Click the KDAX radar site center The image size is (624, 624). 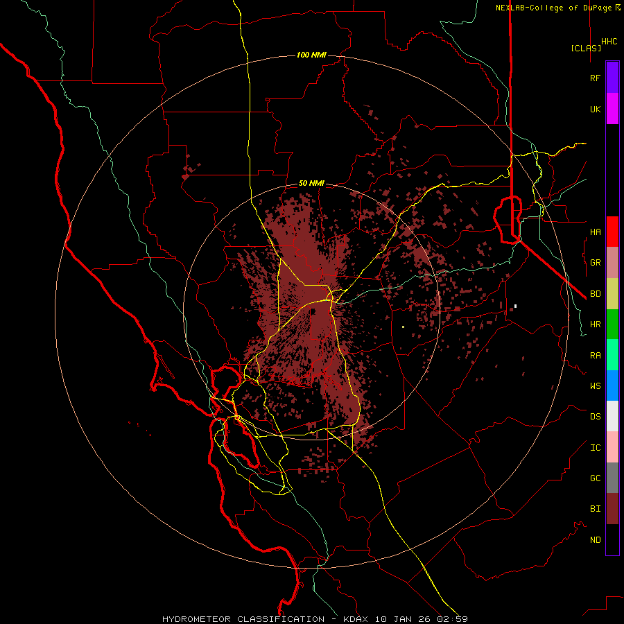tap(313, 311)
